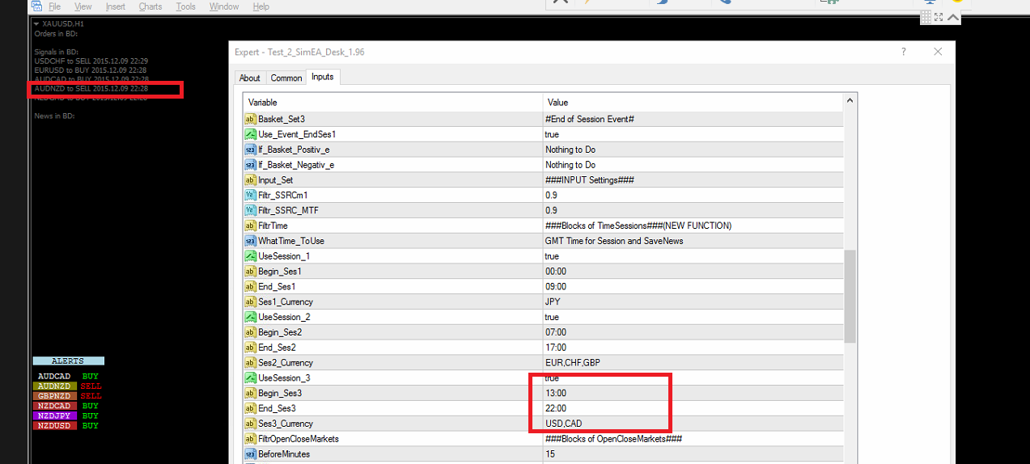Select the Inputs tab
Viewport: 1030px width, 464px height.
[x=323, y=77]
